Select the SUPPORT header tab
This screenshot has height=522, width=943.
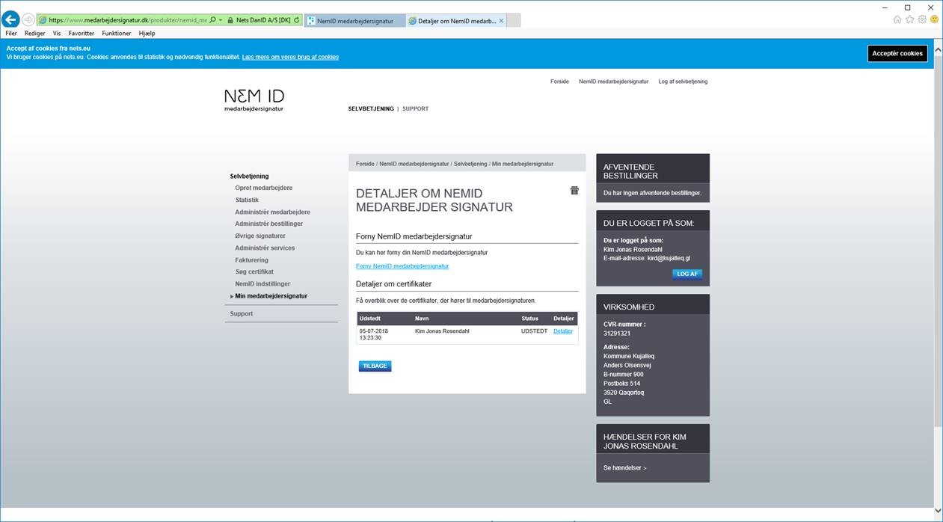click(x=415, y=109)
